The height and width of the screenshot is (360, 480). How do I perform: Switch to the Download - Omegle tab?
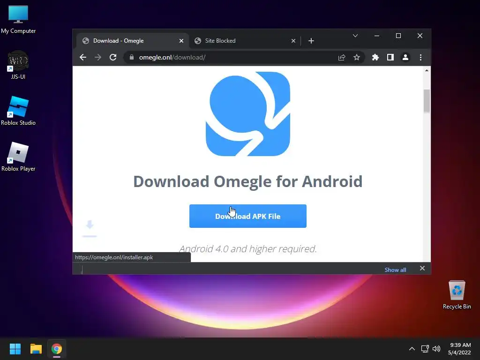pos(132,41)
